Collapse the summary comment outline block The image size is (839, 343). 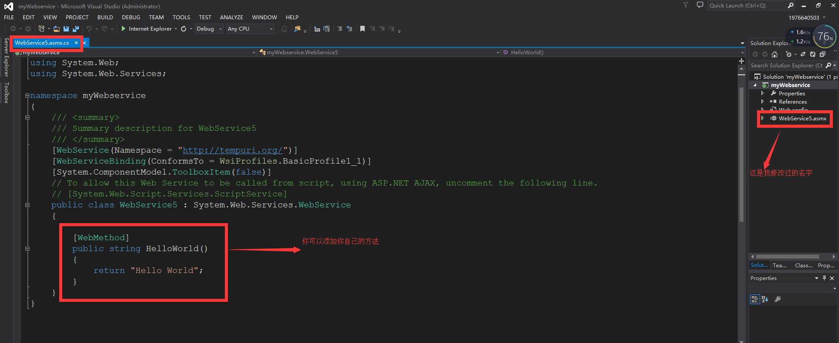click(x=27, y=117)
